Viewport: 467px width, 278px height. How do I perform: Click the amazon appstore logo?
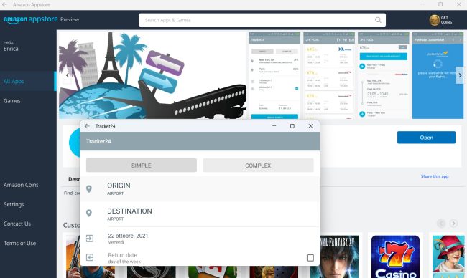[x=31, y=19]
